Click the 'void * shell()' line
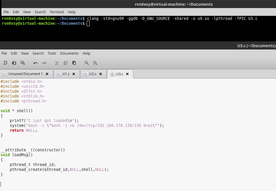Image resolution: width=276 pixels, height=191 pixels. [x=16, y=111]
